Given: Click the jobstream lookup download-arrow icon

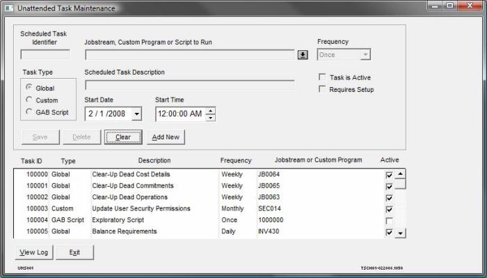Looking at the screenshot, I should pyautogui.click(x=303, y=55).
